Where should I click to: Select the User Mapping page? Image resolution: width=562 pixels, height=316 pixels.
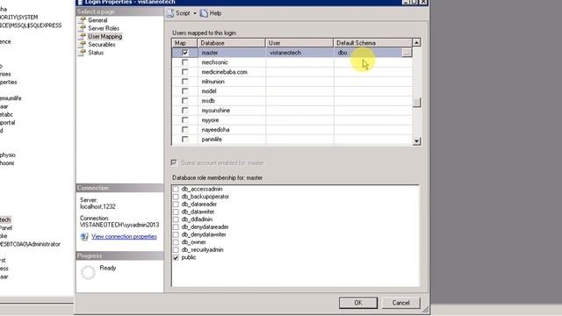point(105,37)
